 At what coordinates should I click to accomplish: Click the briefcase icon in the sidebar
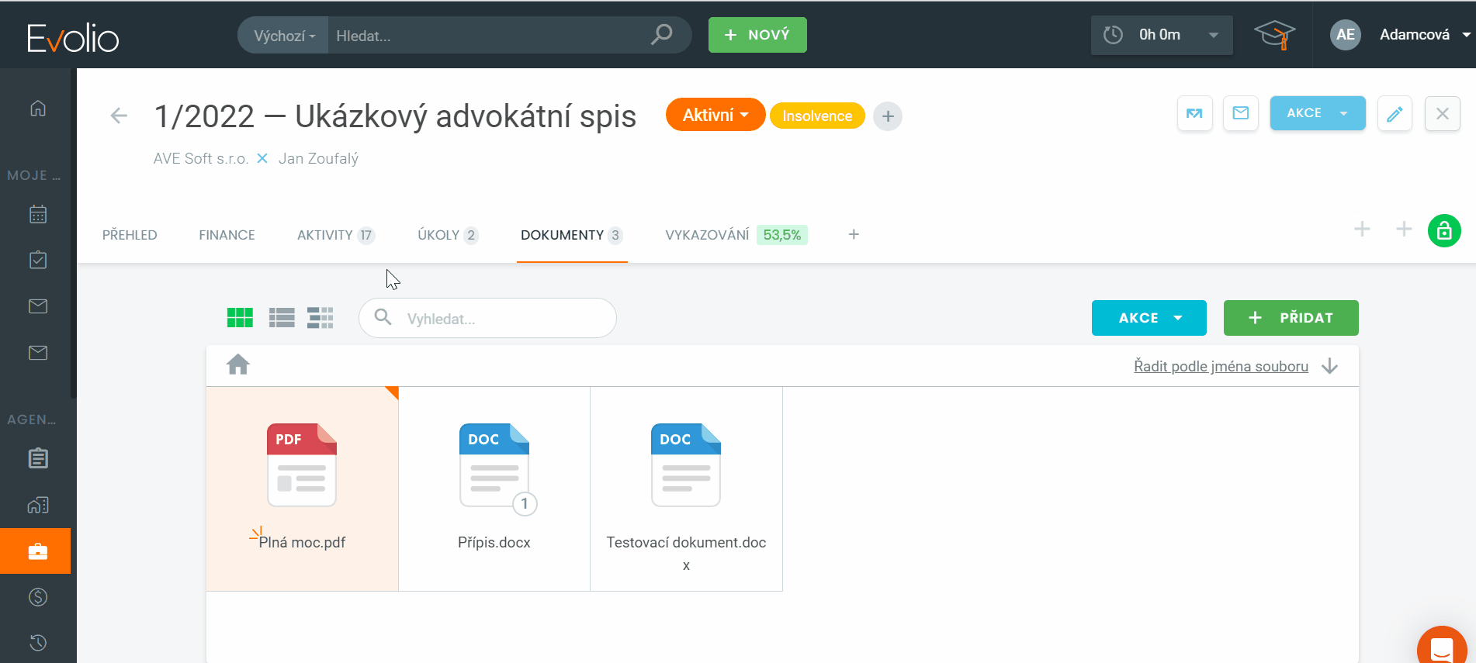[x=37, y=551]
